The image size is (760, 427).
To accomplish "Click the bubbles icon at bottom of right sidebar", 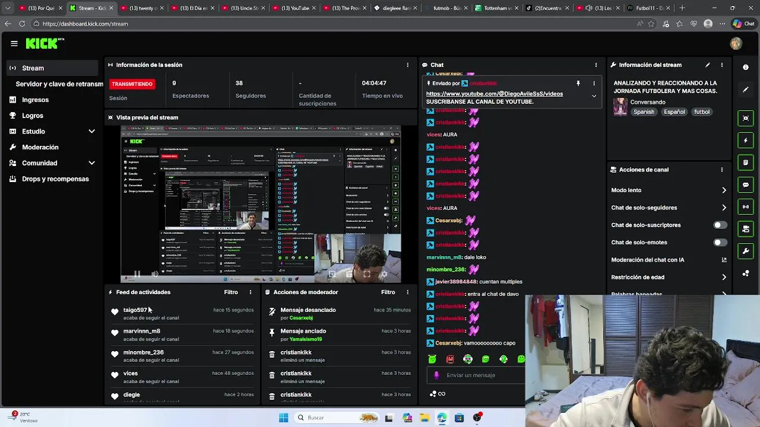I will click(746, 273).
